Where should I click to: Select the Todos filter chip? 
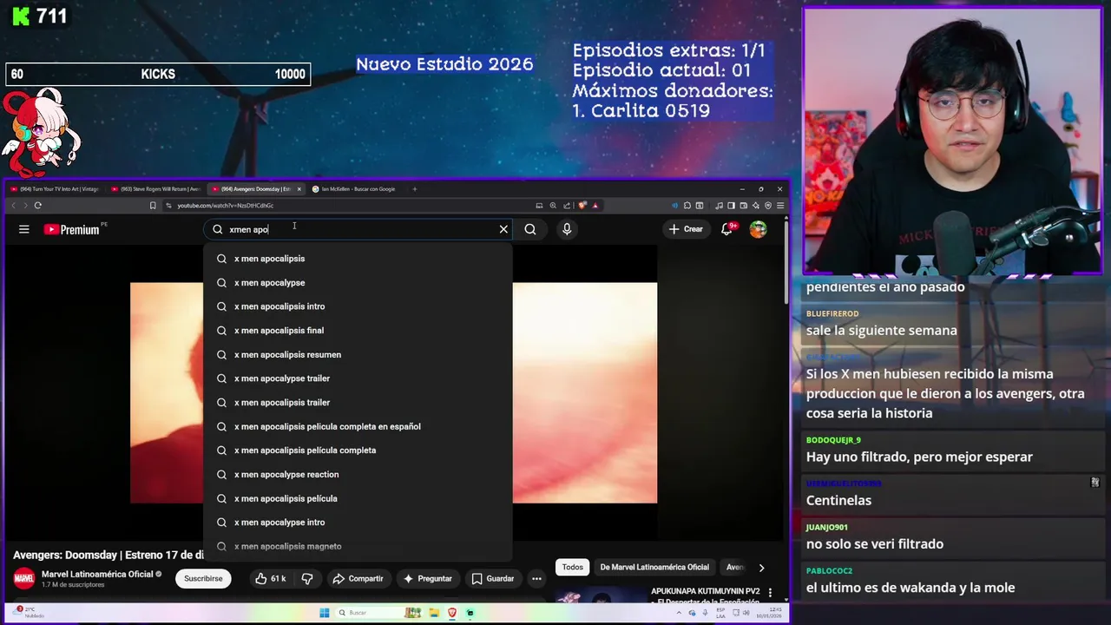[573, 568]
